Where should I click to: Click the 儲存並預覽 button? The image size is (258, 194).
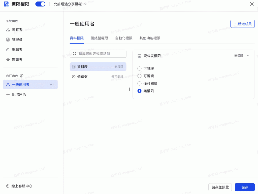click(220, 187)
